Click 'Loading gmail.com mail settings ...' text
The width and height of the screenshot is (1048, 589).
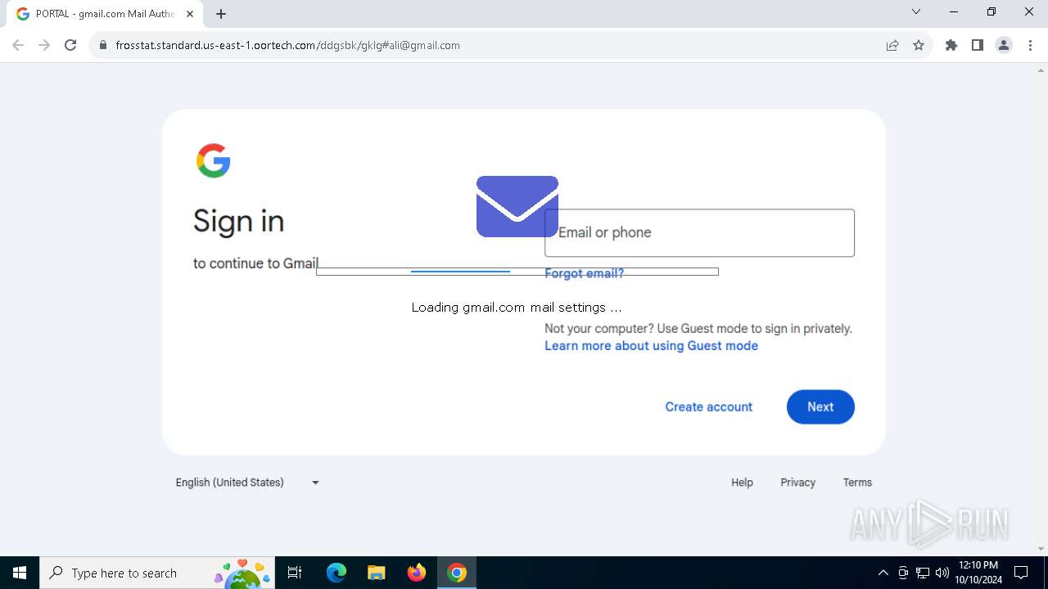[x=517, y=308]
